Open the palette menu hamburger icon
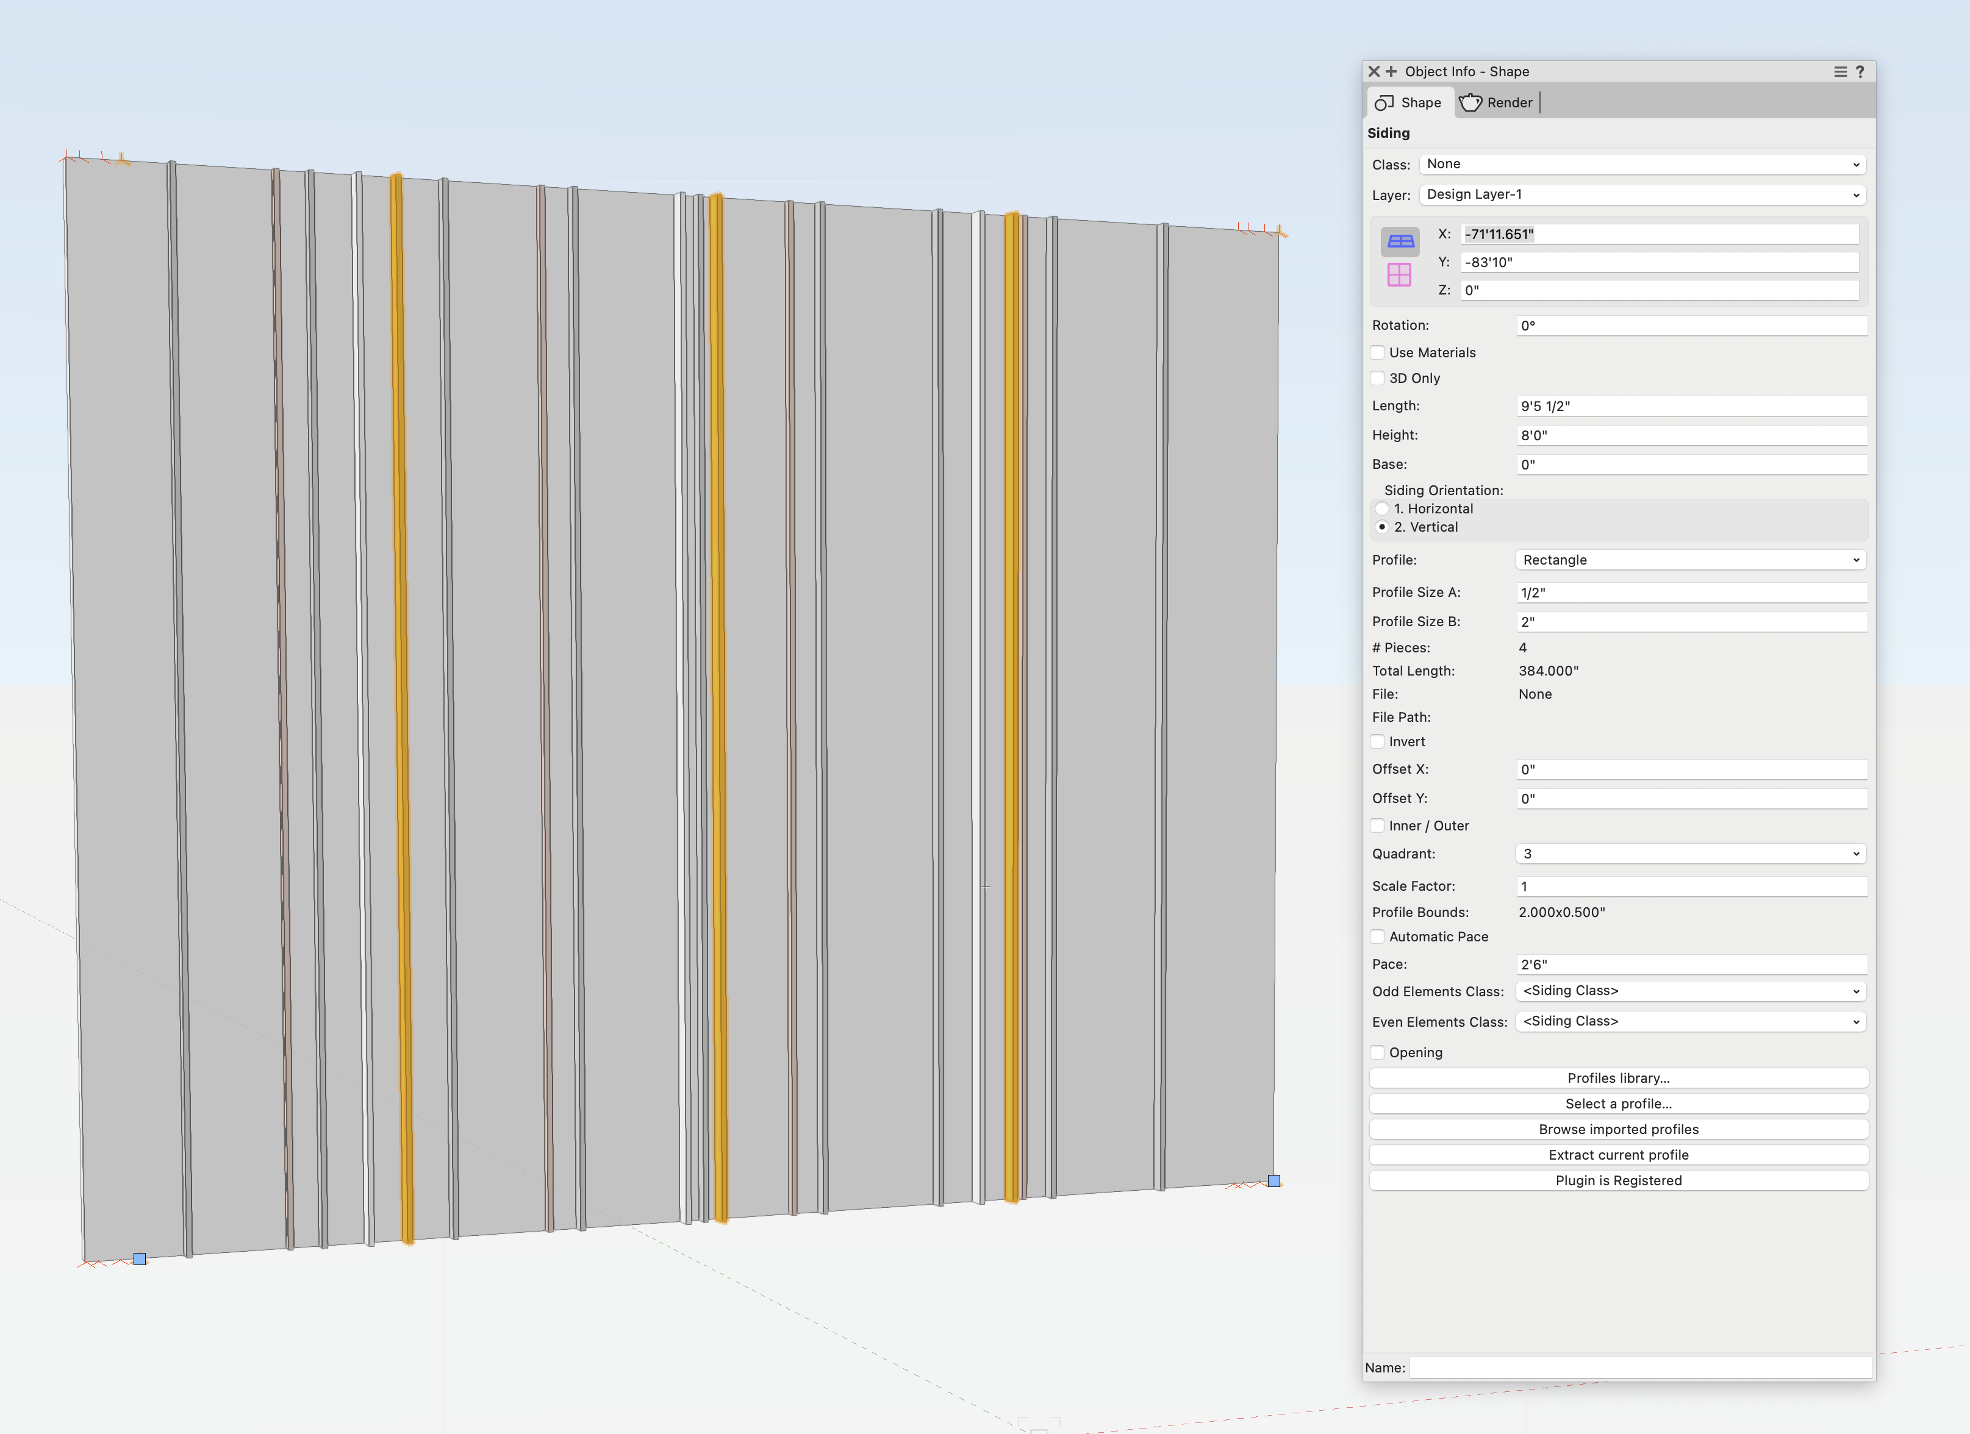This screenshot has height=1434, width=1970. (1839, 71)
